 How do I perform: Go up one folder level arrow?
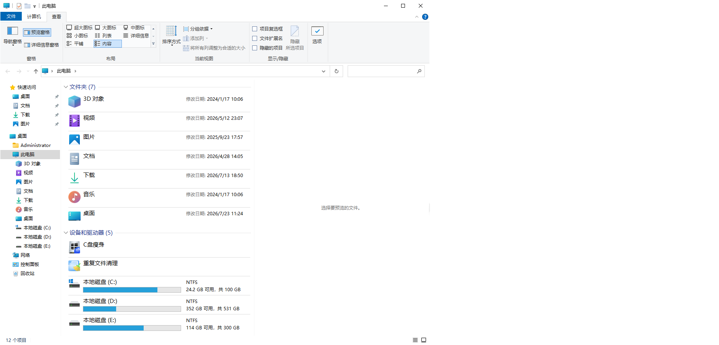click(x=36, y=71)
